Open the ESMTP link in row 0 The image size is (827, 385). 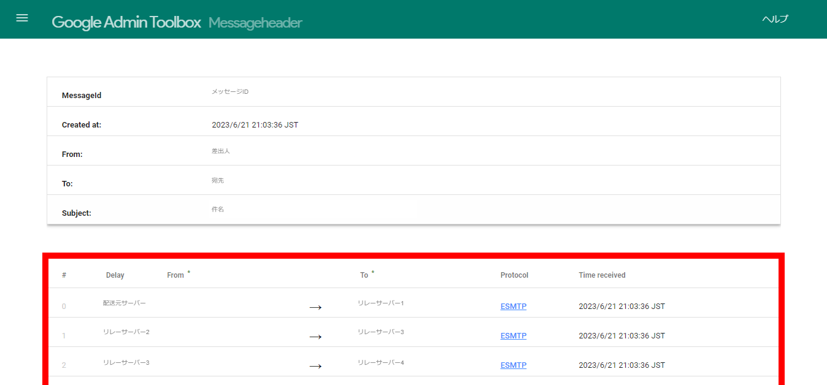tap(514, 307)
